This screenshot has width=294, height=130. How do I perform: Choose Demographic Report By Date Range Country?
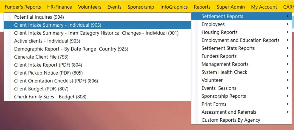(71, 49)
